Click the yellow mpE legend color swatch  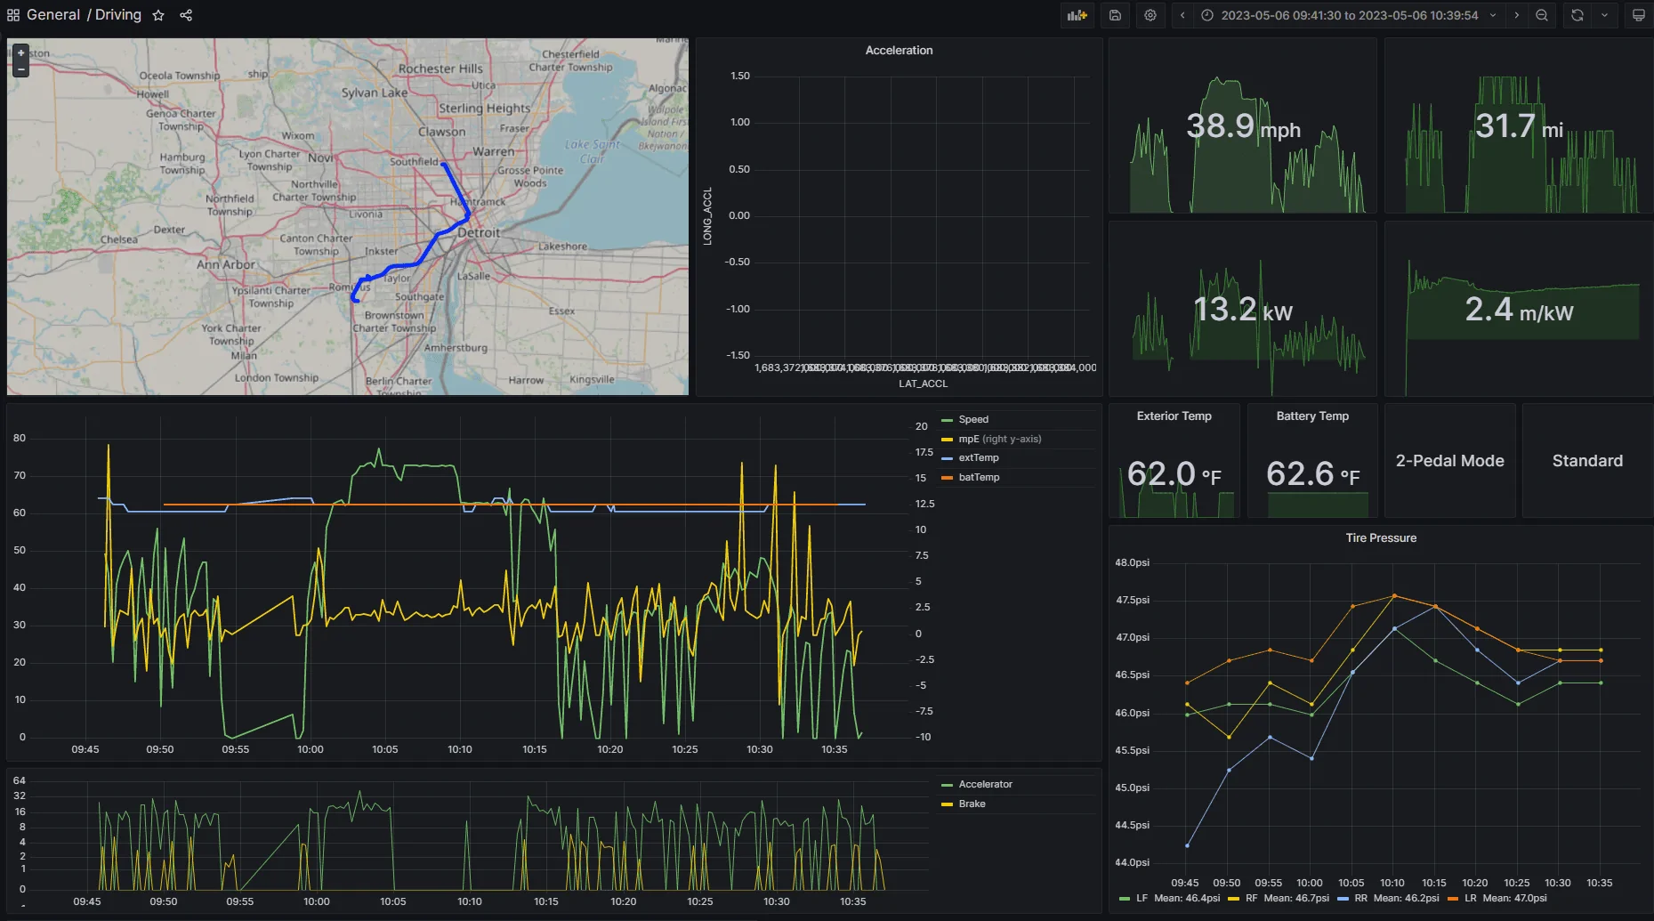(947, 439)
